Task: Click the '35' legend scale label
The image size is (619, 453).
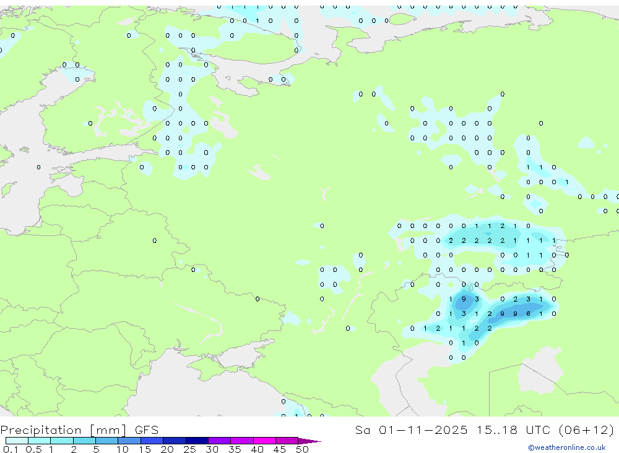Action: pyautogui.click(x=235, y=449)
